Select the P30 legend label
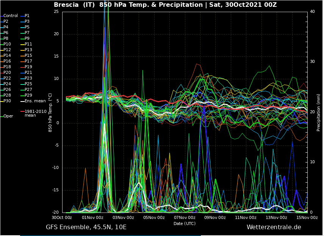Image resolution: width=324 pixels, height=236 pixels. (x=7, y=101)
